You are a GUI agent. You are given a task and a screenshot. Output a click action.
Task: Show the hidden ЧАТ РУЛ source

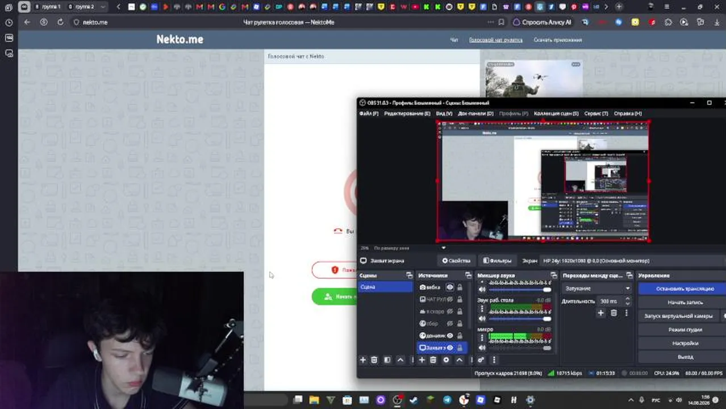[450, 299]
